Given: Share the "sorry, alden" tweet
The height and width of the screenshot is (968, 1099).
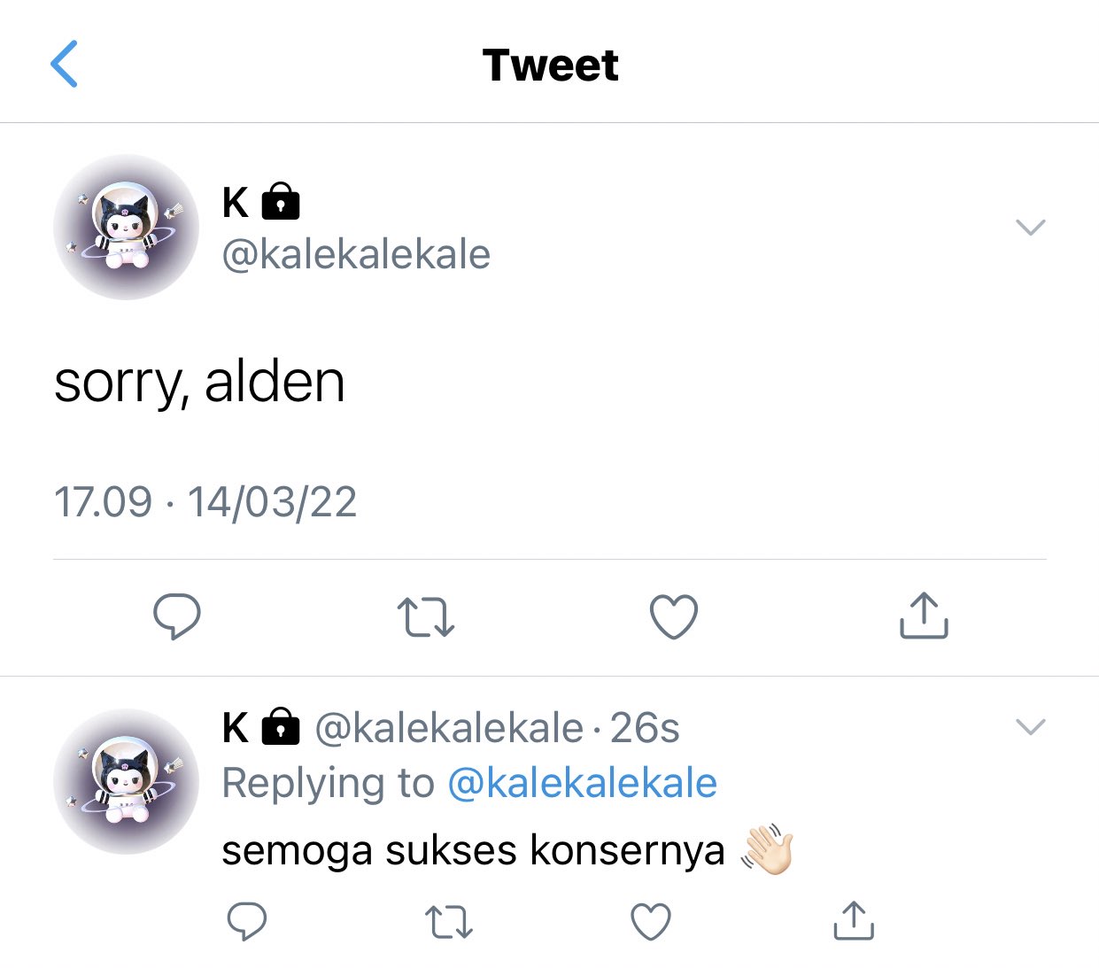Looking at the screenshot, I should click(924, 616).
